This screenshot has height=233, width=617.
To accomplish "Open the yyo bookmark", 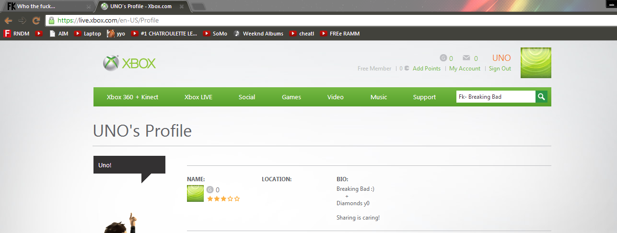I will [116, 34].
